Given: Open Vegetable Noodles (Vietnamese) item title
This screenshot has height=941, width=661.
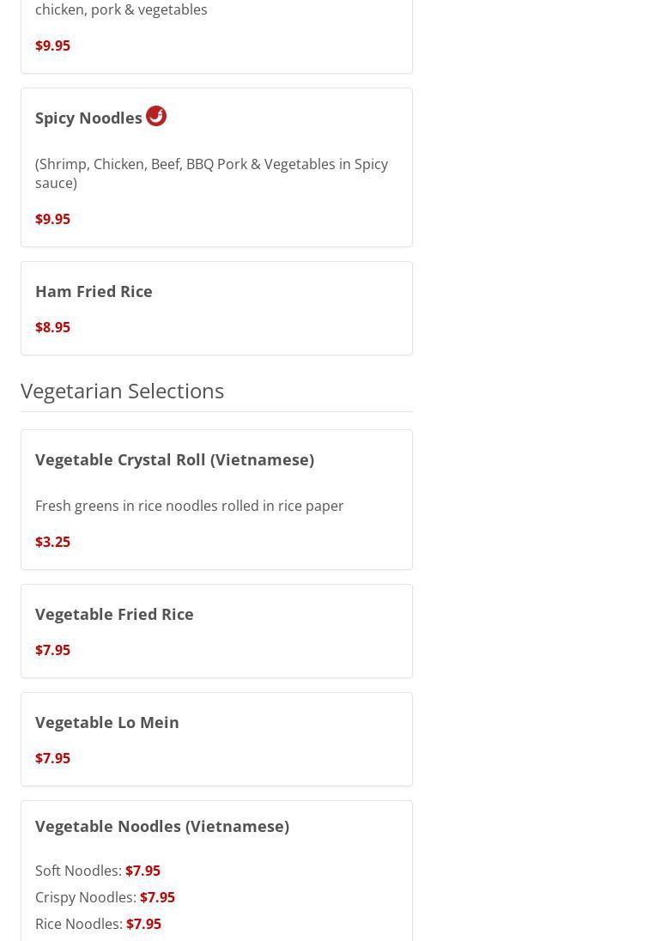Looking at the screenshot, I should point(162,826).
